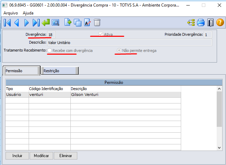Switch to the Restrição tab
The image size is (226, 165).
point(60,71)
